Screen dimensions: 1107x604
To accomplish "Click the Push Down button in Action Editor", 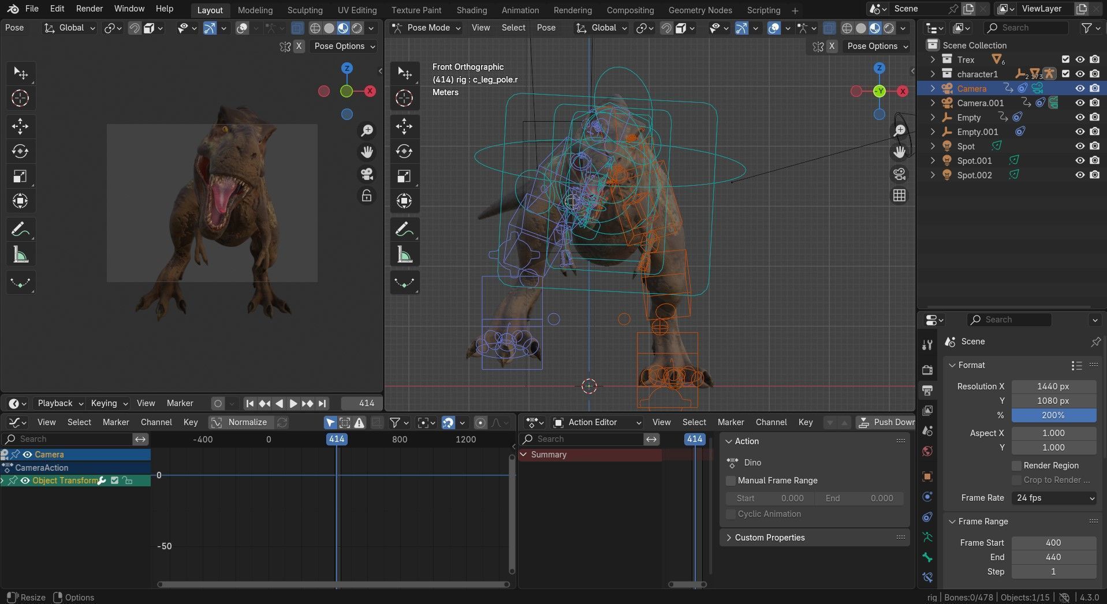I will click(x=885, y=422).
